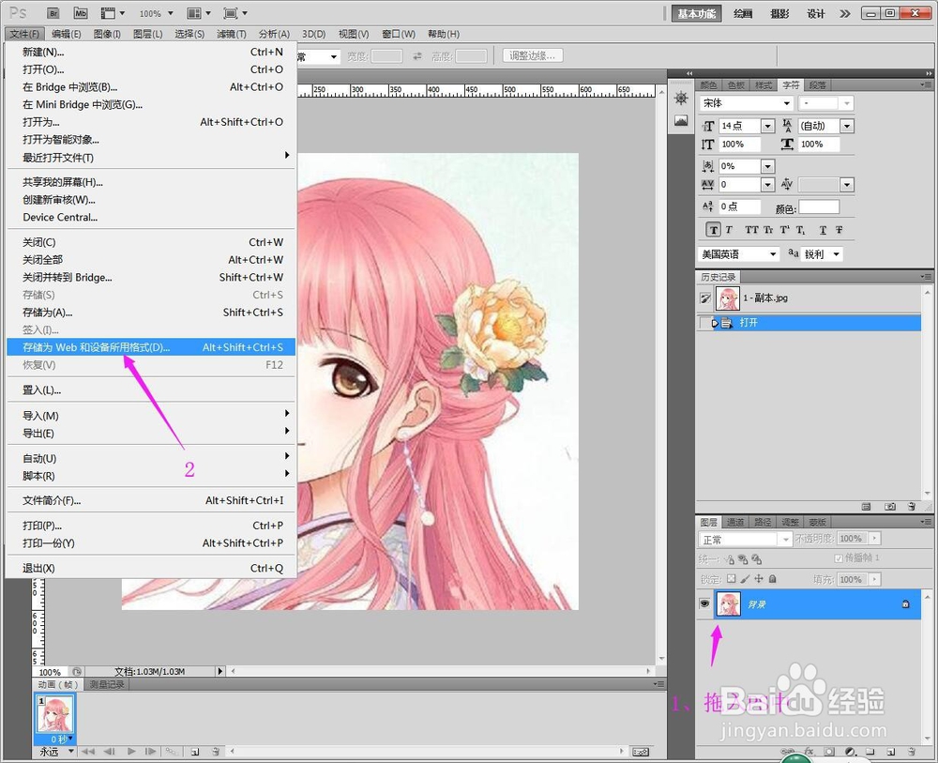Choose 存储为 Web 和设备所用格式(D)... menu entry
This screenshot has width=938, height=763.
[x=151, y=347]
